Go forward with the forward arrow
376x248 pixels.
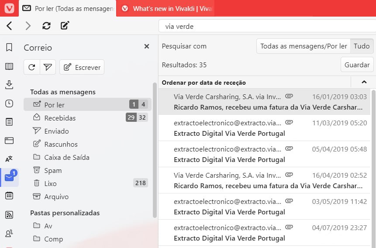28,26
